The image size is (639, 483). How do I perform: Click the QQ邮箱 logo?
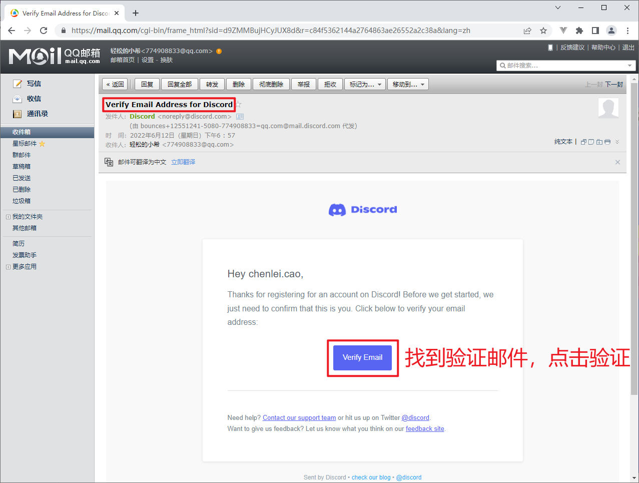pos(55,56)
